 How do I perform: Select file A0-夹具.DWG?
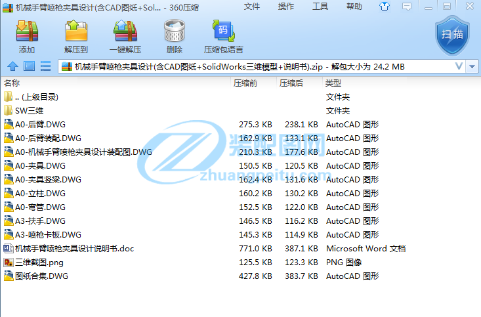(40, 165)
